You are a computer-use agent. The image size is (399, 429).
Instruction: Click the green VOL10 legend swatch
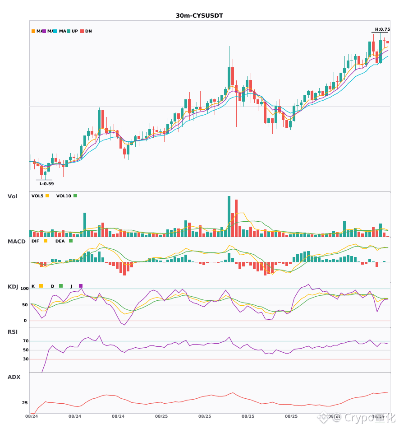point(75,196)
